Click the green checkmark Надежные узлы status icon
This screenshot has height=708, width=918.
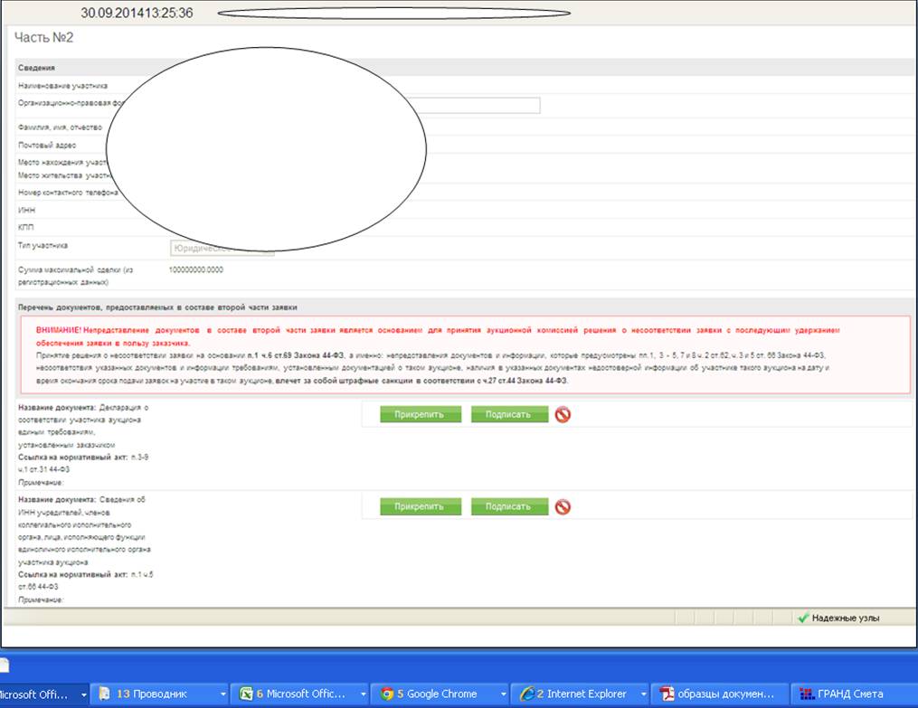click(802, 618)
